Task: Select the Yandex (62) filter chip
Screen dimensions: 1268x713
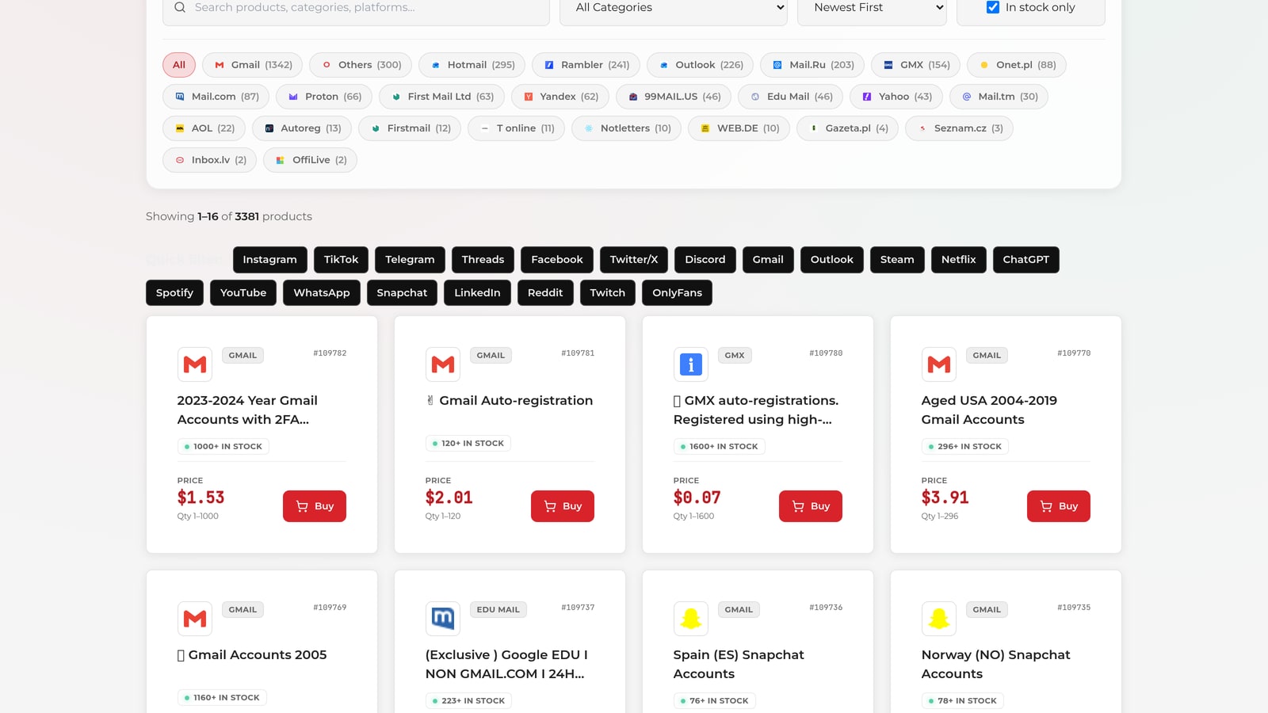Action: (560, 97)
